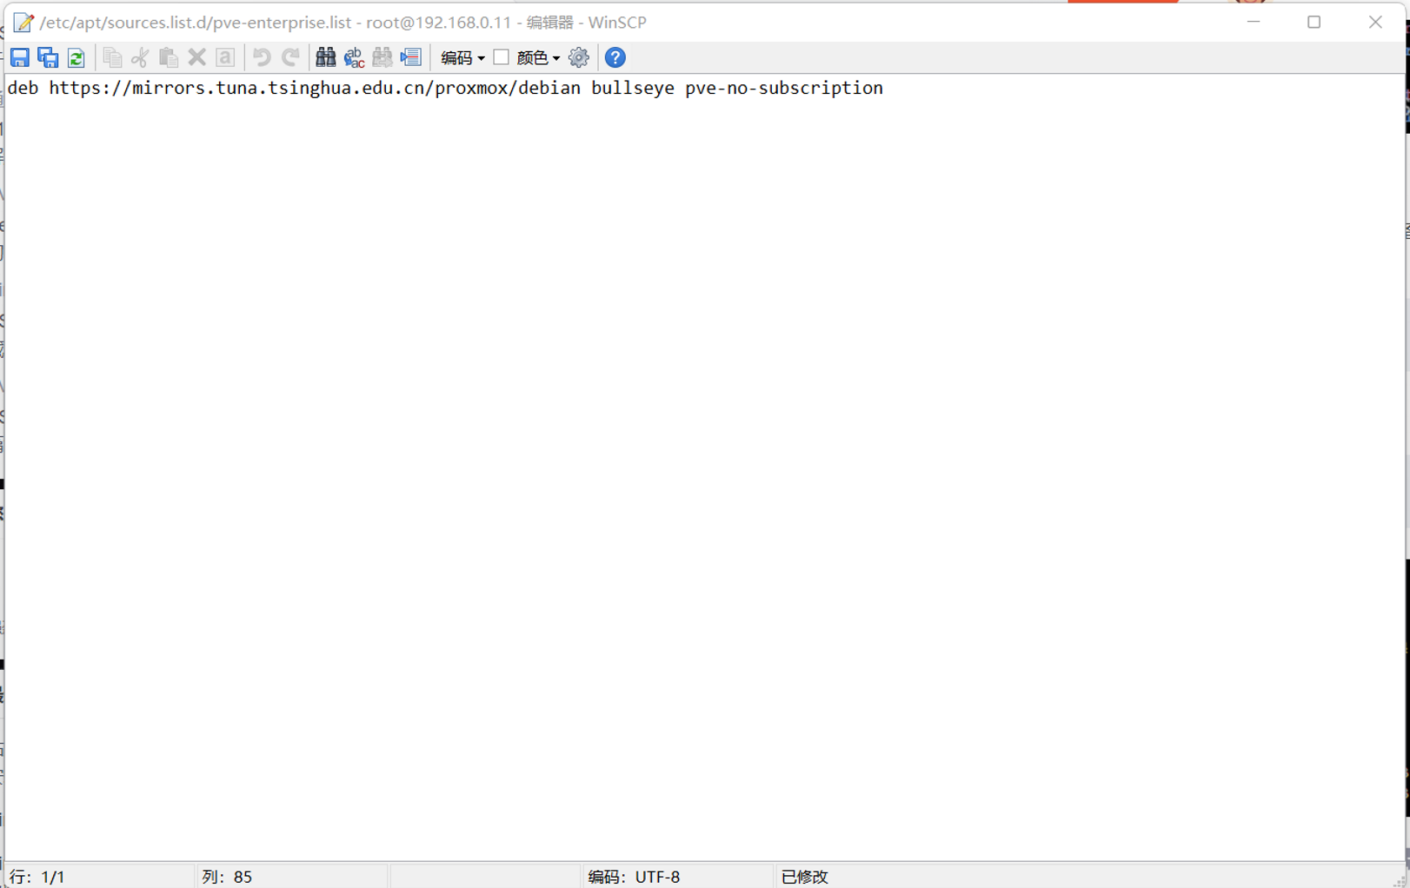Reload the file with the green refresh icon
The width and height of the screenshot is (1410, 888).
[x=76, y=57]
